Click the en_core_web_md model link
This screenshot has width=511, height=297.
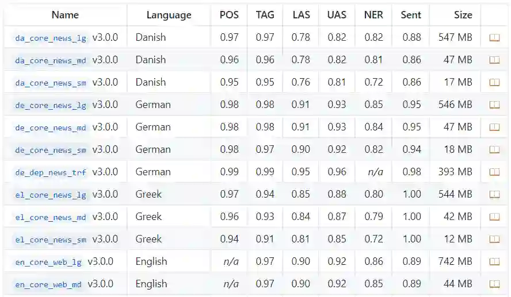[48, 284]
